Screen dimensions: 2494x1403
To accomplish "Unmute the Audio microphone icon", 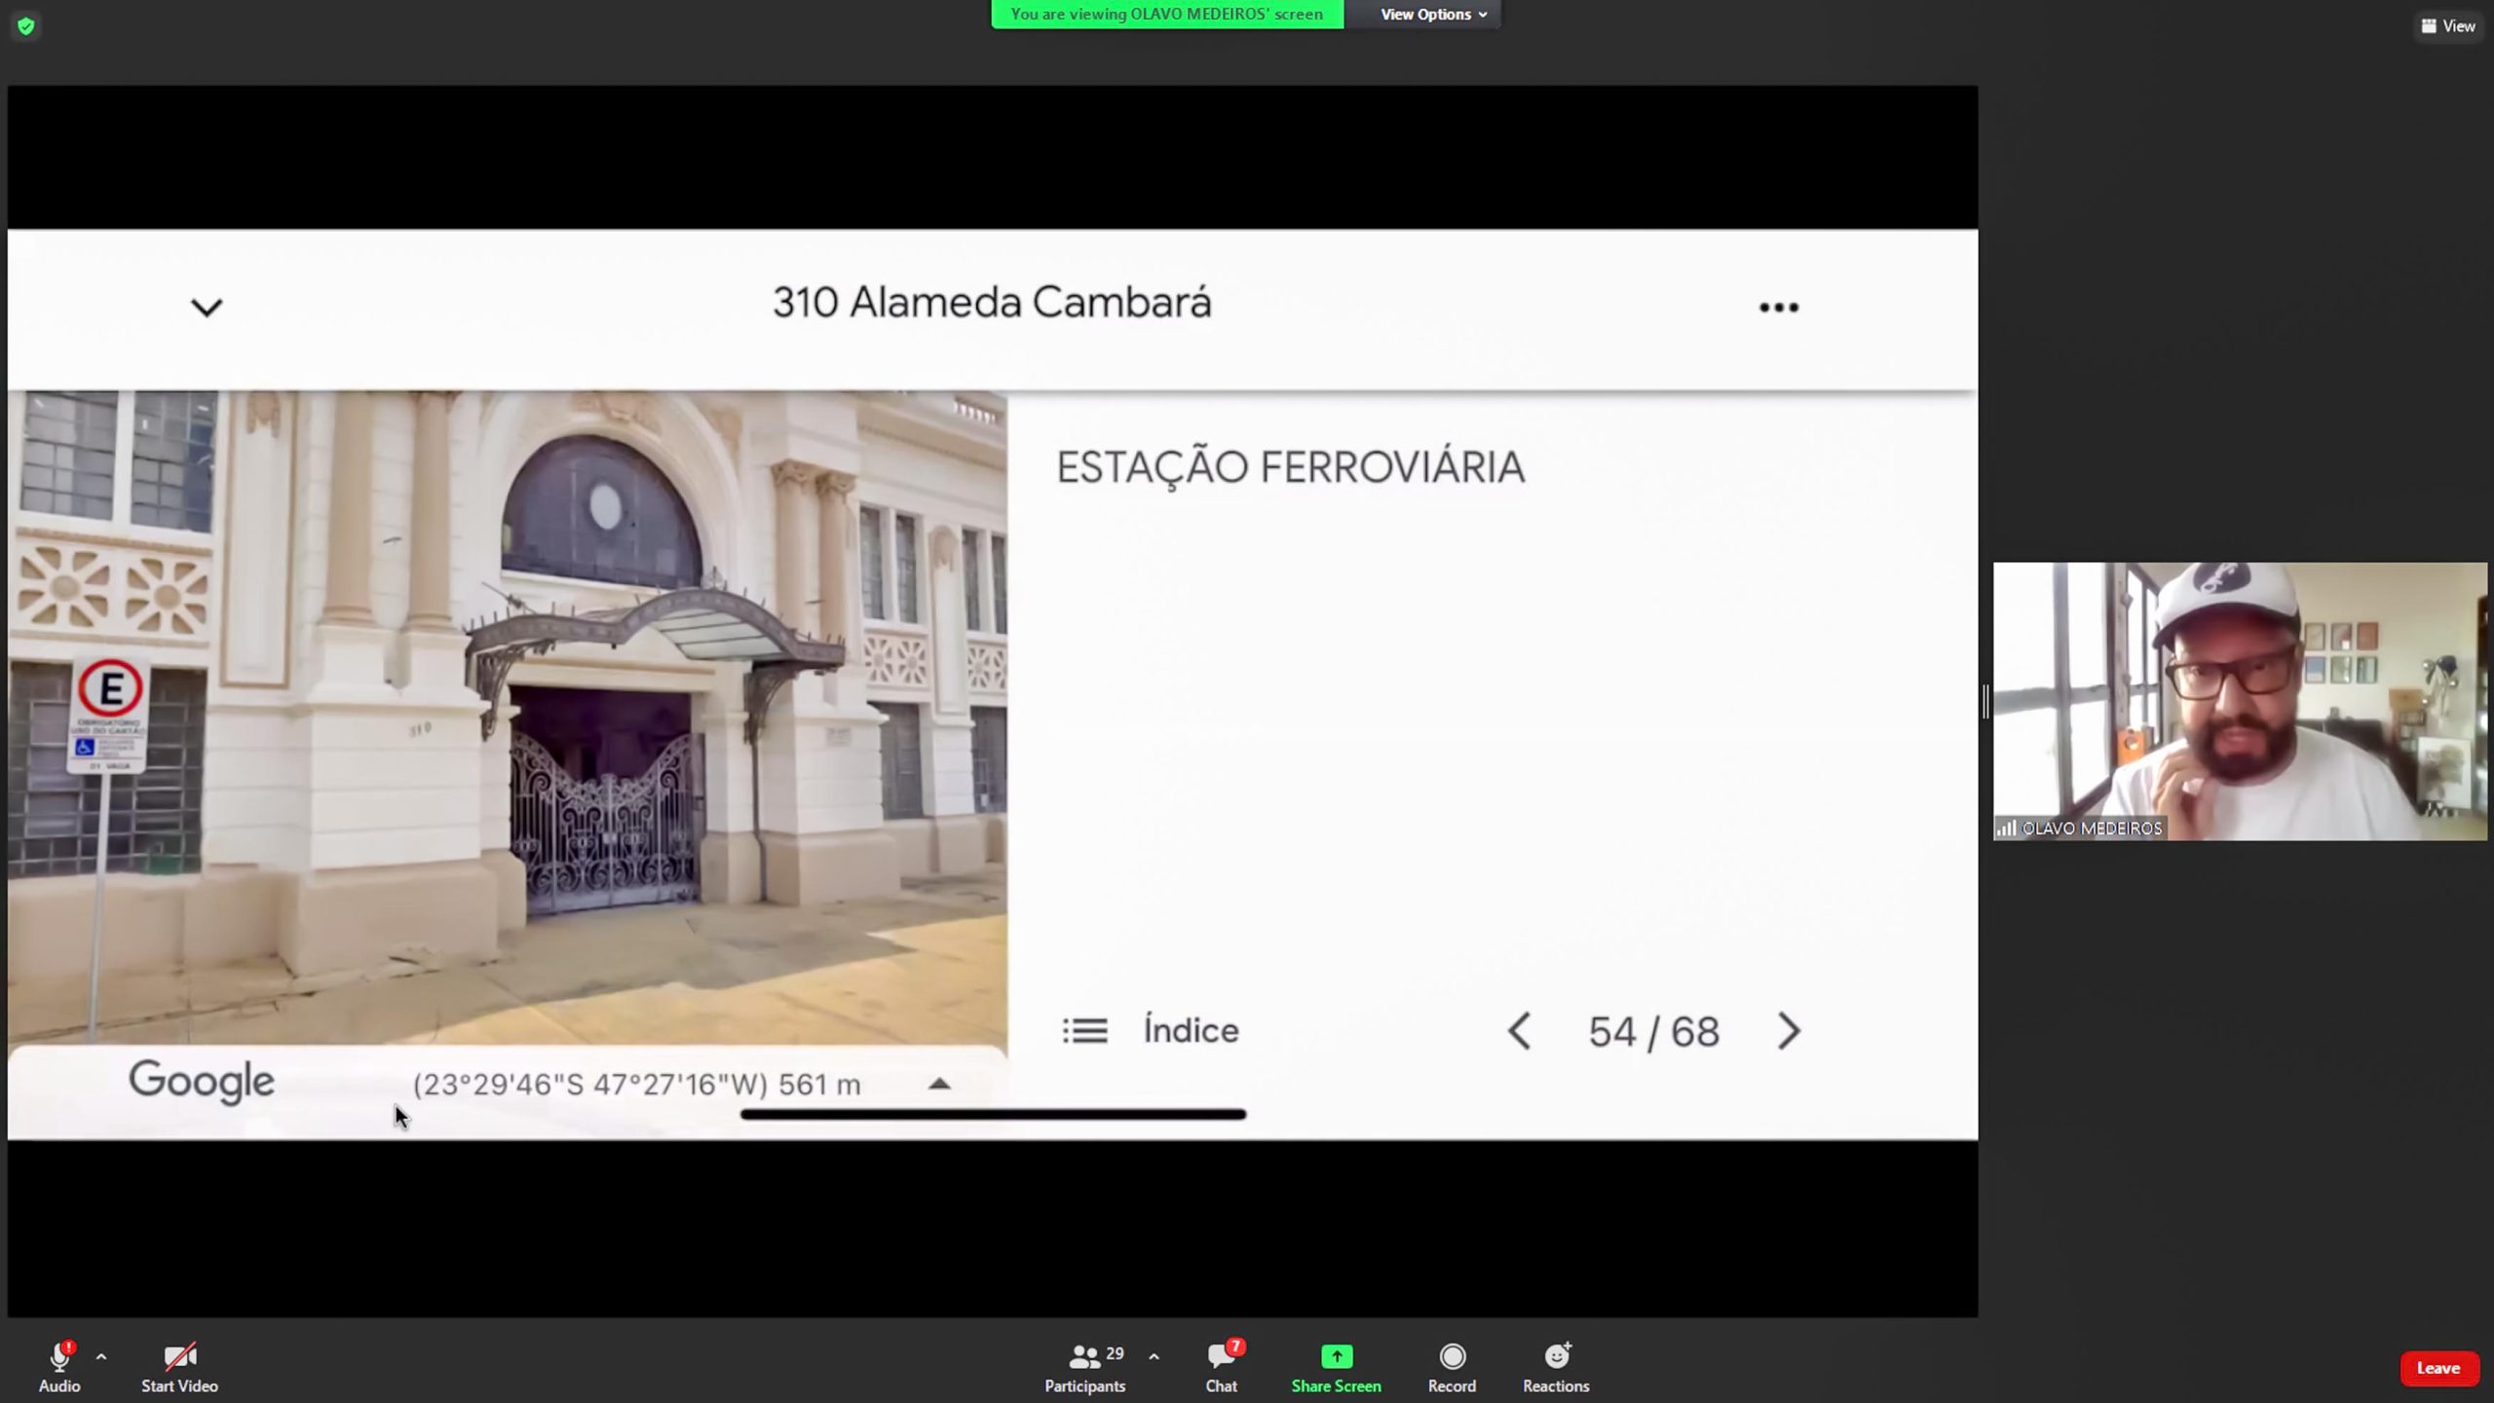I will 58,1358.
